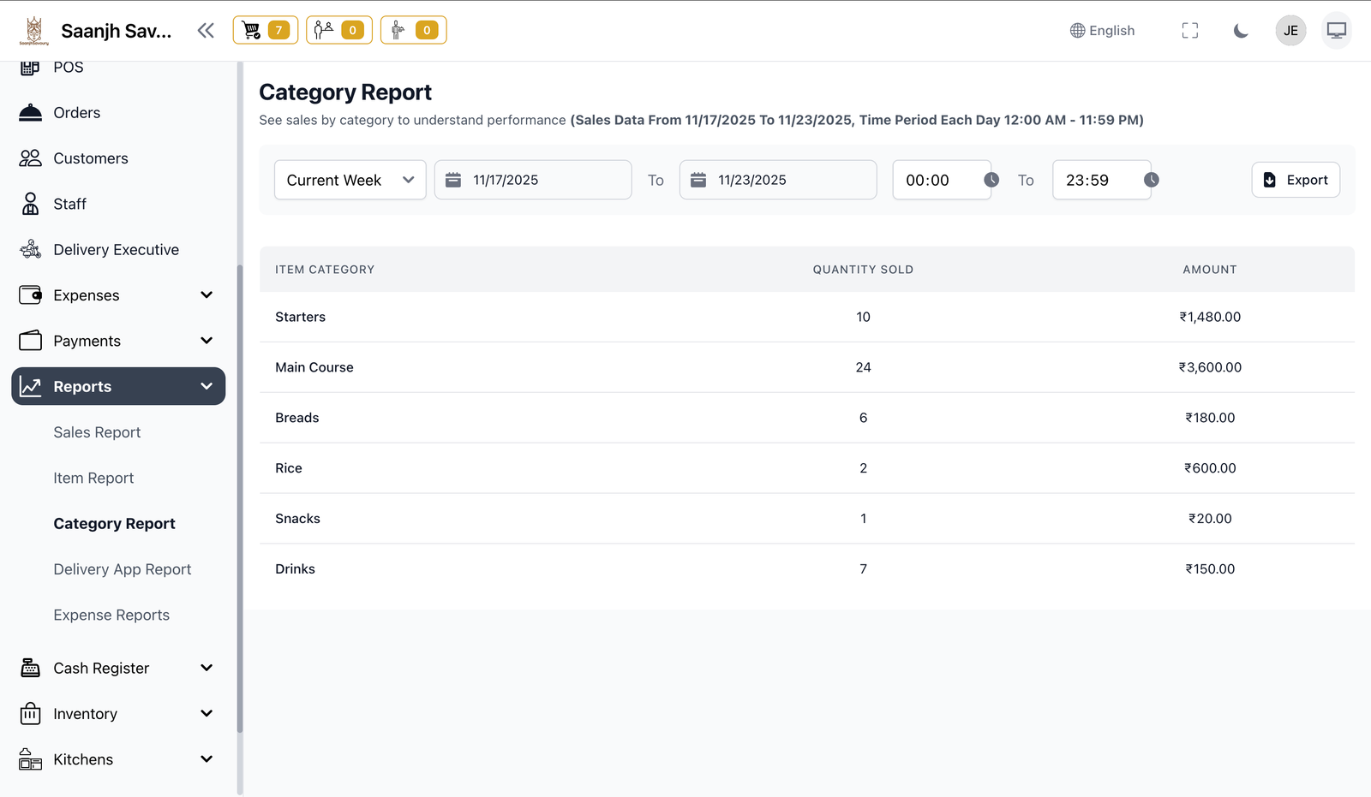Click the start date calendar icon
The height and width of the screenshot is (797, 1371).
point(453,180)
